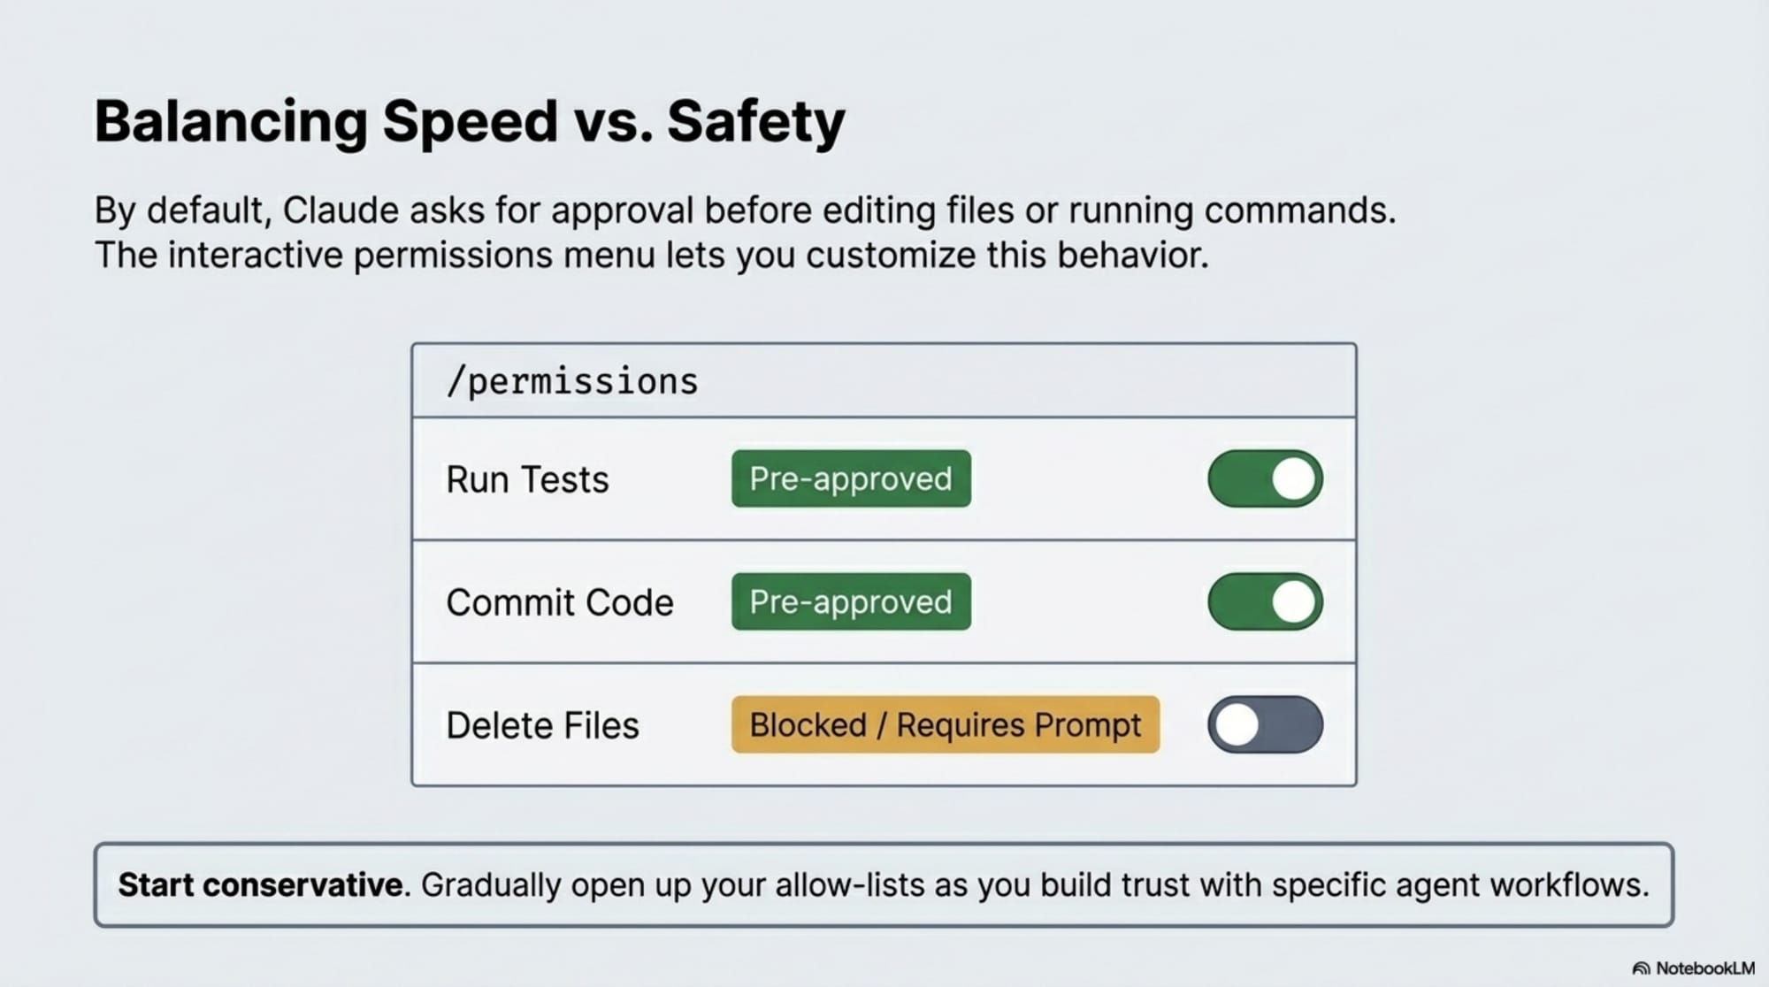Select the Commit Code row label
The image size is (1769, 987).
pyautogui.click(x=560, y=603)
